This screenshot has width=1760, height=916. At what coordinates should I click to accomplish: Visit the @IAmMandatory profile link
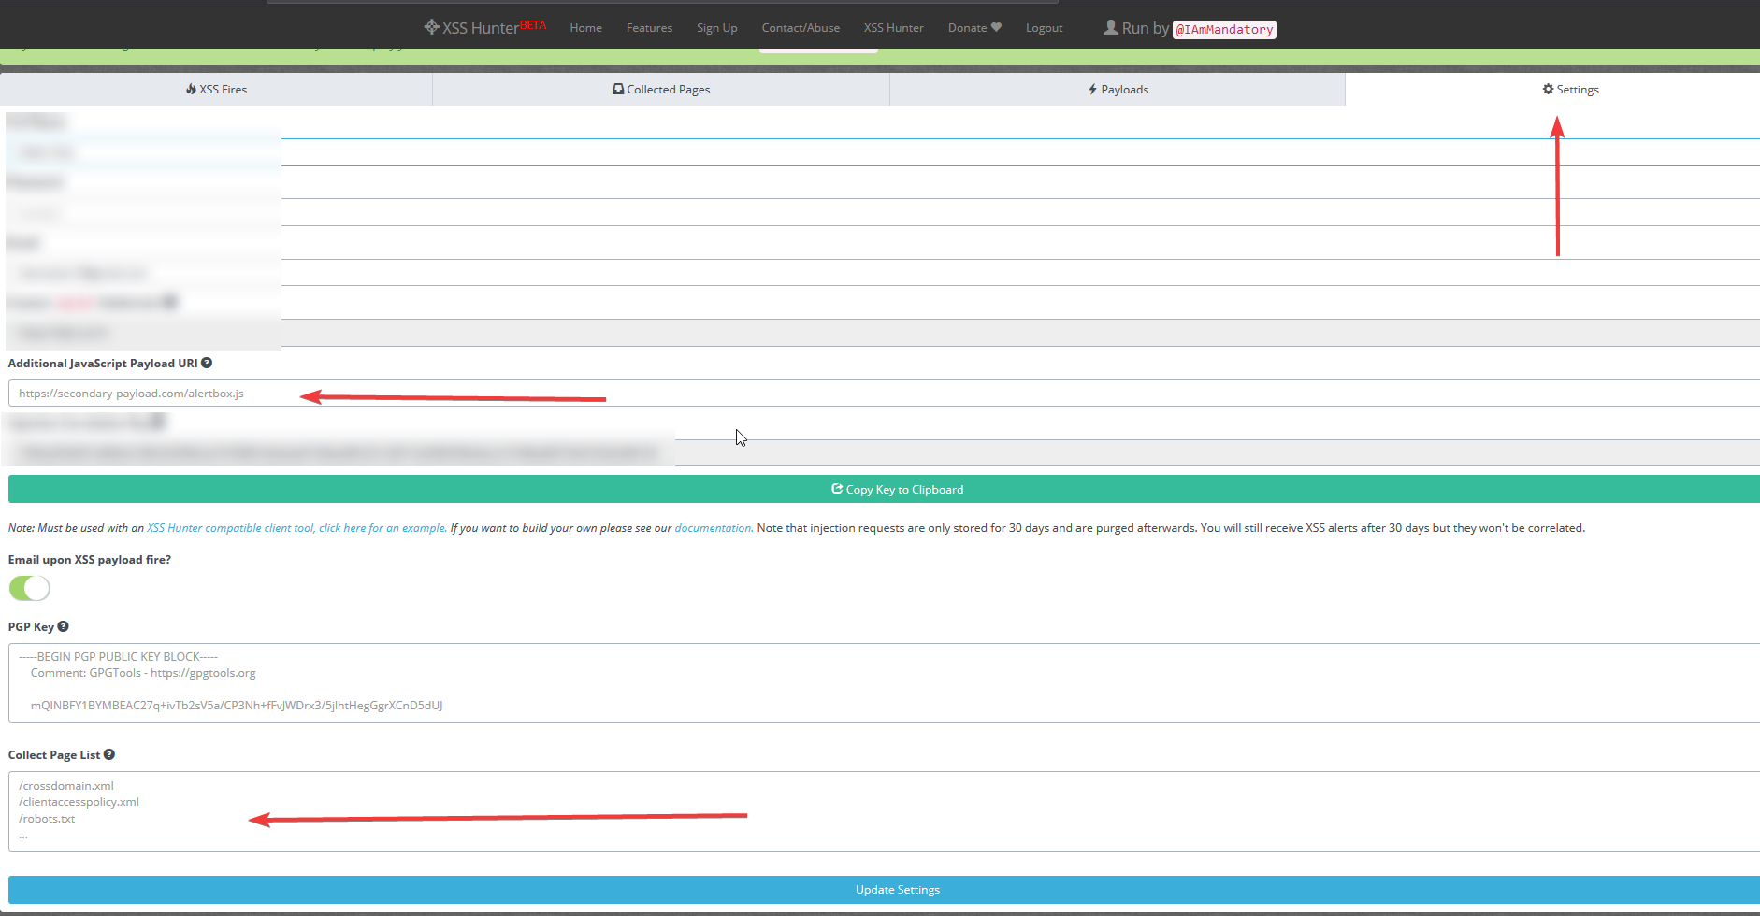coord(1224,30)
